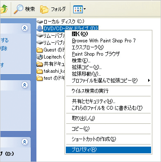Click the first リムーバブル drive icon

coord(40,35)
